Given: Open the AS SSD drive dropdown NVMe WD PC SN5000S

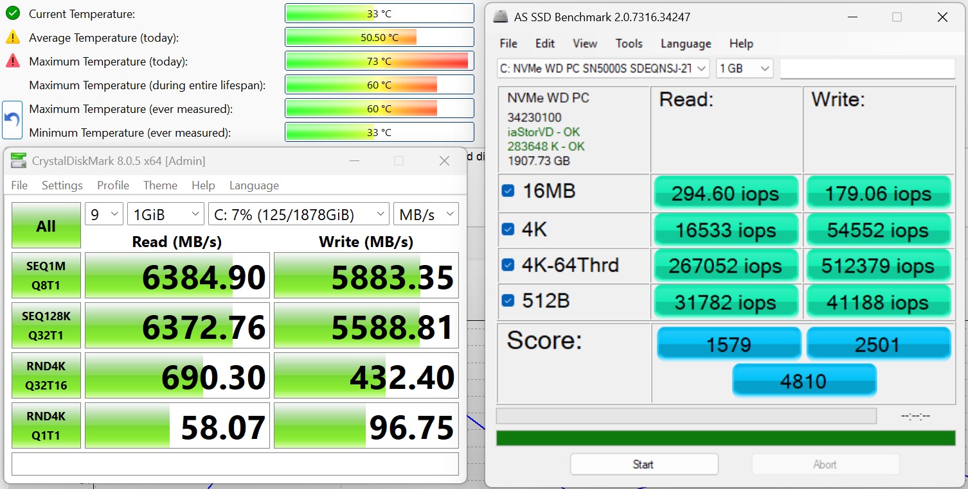Looking at the screenshot, I should pyautogui.click(x=603, y=68).
